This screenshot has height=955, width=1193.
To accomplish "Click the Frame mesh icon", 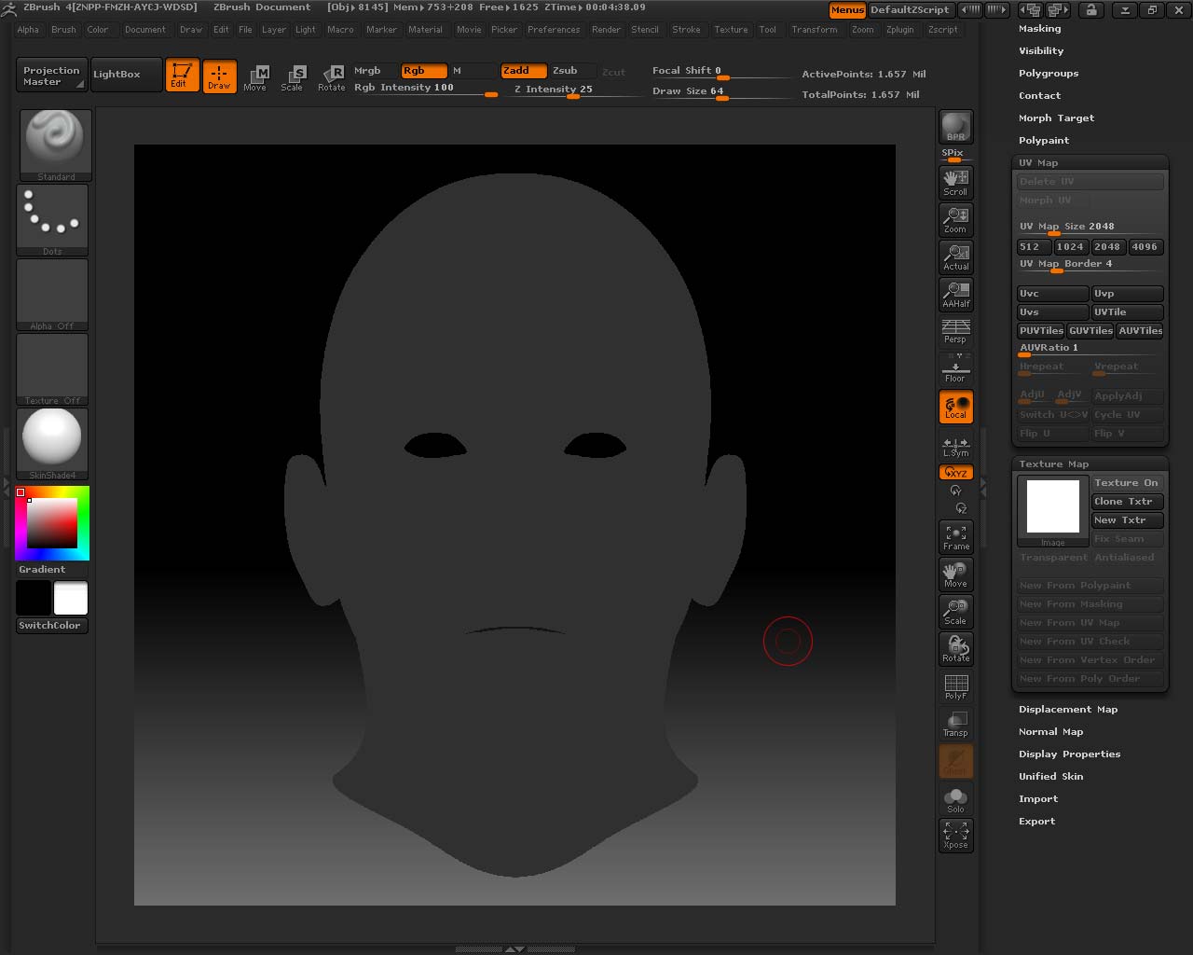I will [955, 537].
